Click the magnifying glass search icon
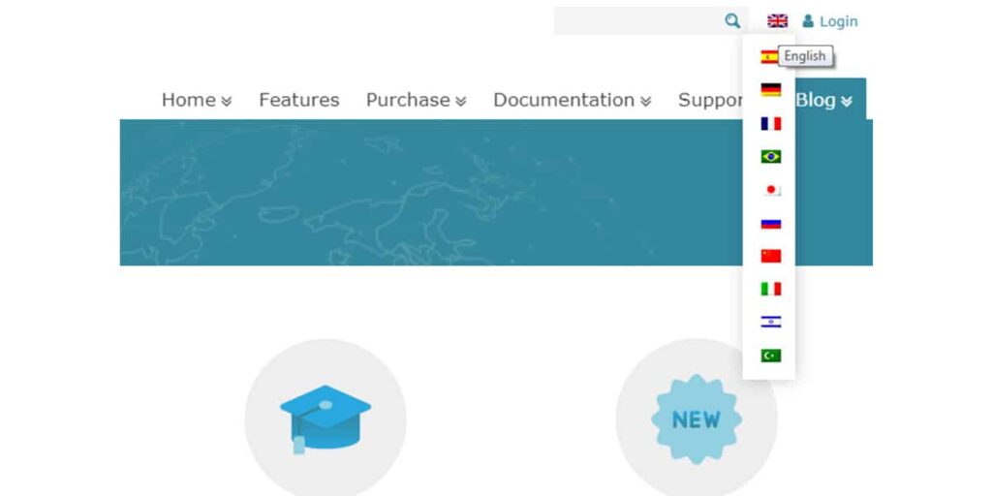Screen dimensions: 992x496 732,21
